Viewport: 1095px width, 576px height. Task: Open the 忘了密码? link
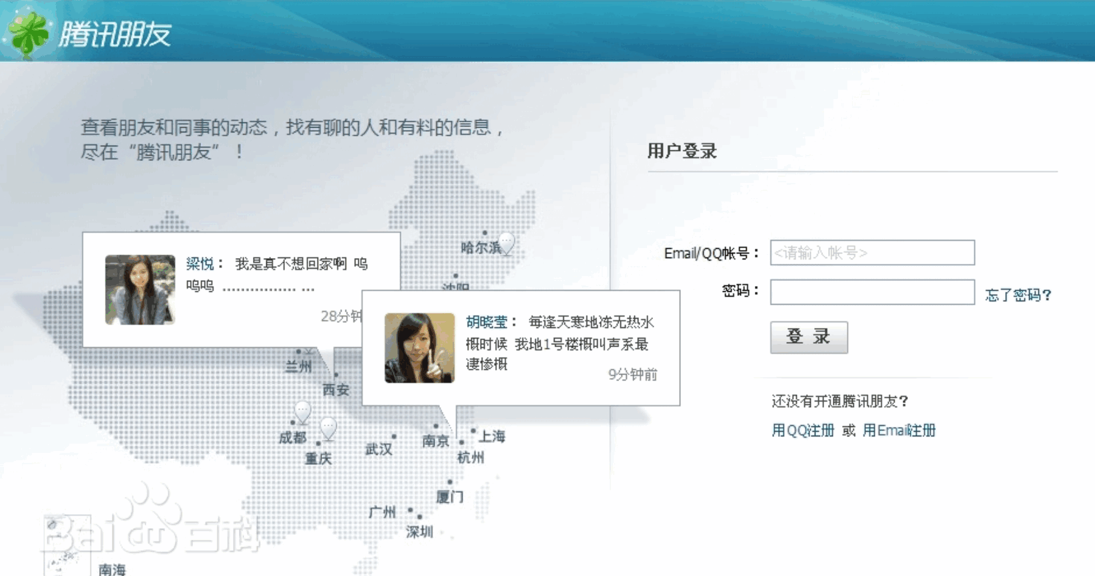click(1018, 295)
